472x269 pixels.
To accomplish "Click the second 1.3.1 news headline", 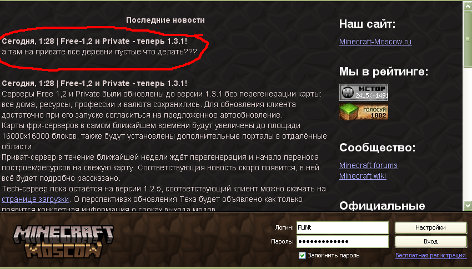I will (94, 83).
